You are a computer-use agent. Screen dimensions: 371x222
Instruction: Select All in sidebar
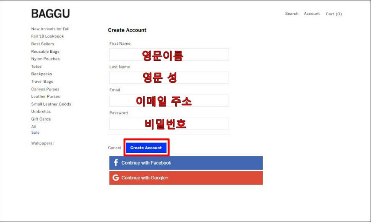[34, 127]
